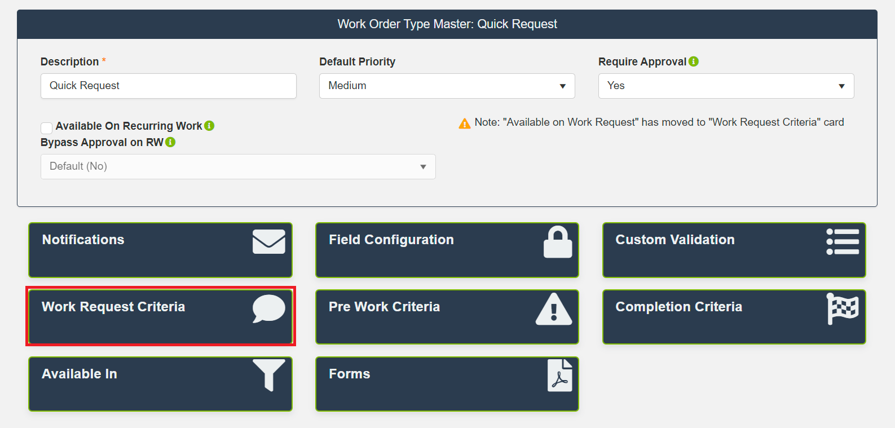Open the Default Priority dropdown

pyautogui.click(x=447, y=86)
